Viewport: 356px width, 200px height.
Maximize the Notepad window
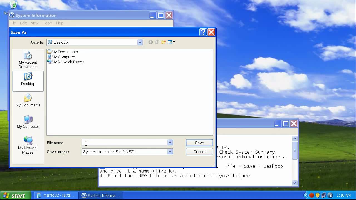pyautogui.click(x=286, y=124)
